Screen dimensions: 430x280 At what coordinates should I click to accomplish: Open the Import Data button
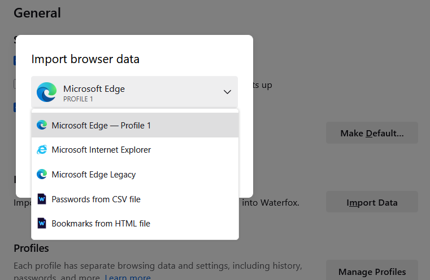(372, 202)
